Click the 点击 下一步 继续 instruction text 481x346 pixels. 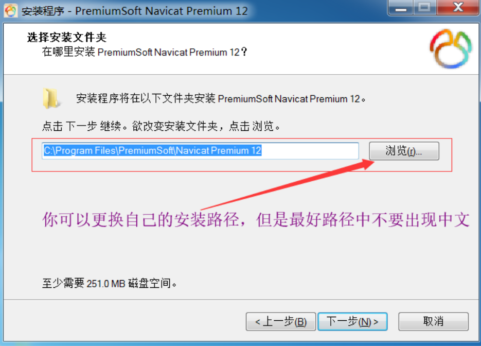[161, 126]
